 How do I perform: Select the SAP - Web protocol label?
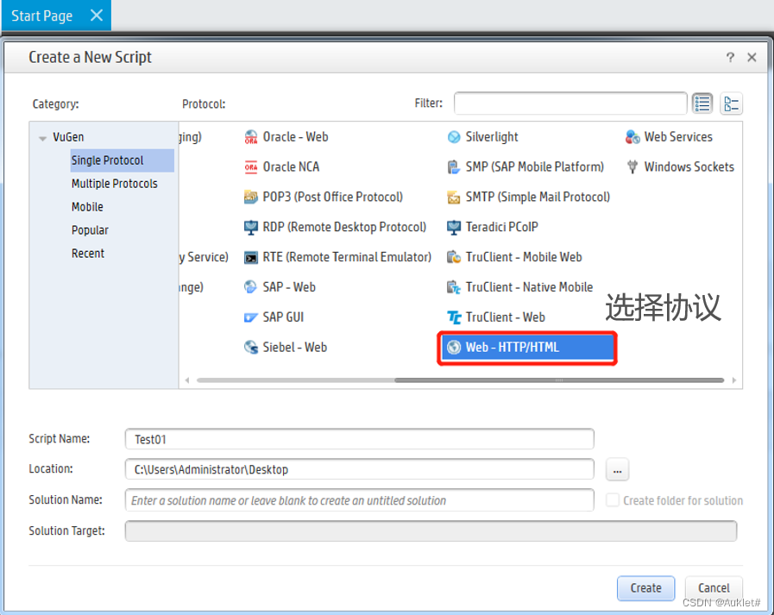coord(289,286)
